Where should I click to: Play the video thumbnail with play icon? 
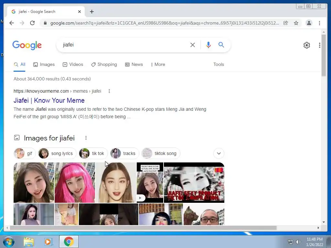150,182
